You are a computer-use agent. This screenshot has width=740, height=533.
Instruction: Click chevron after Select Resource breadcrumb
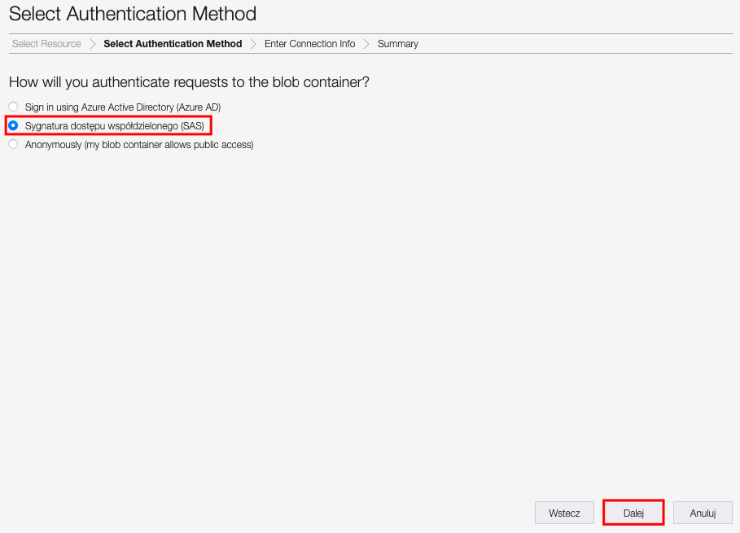coord(93,44)
